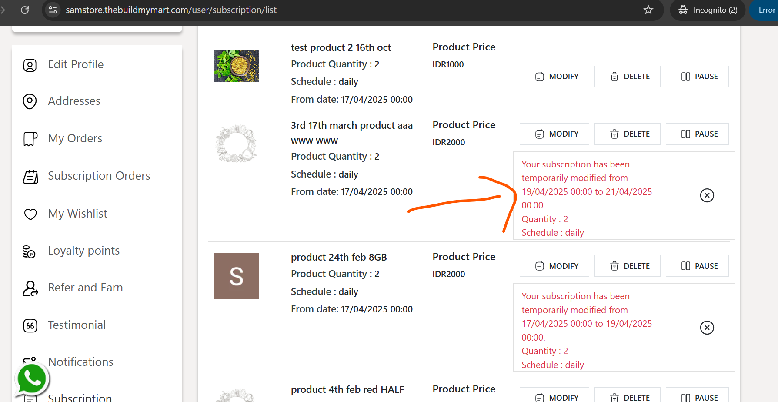Close the 17/04/2025 temporary modification notice
This screenshot has width=778, height=402.
click(x=707, y=328)
